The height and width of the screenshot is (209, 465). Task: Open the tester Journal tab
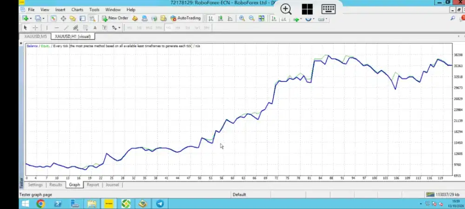point(112,185)
